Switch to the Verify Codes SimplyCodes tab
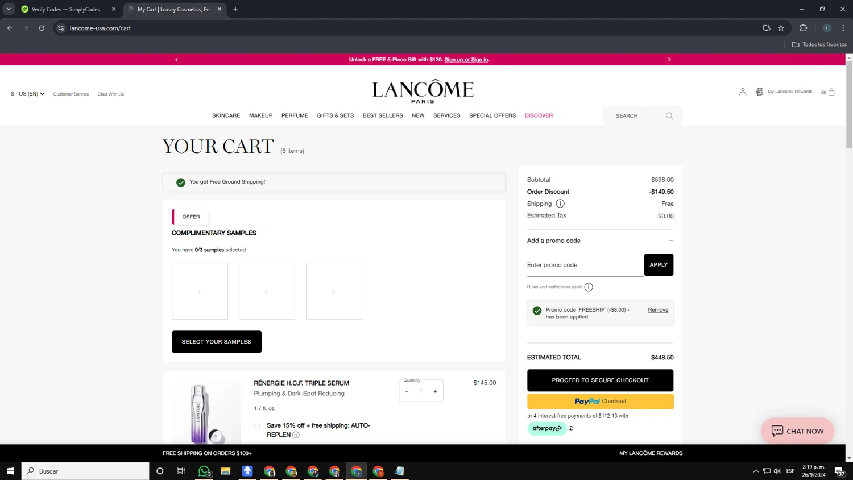 pyautogui.click(x=65, y=9)
